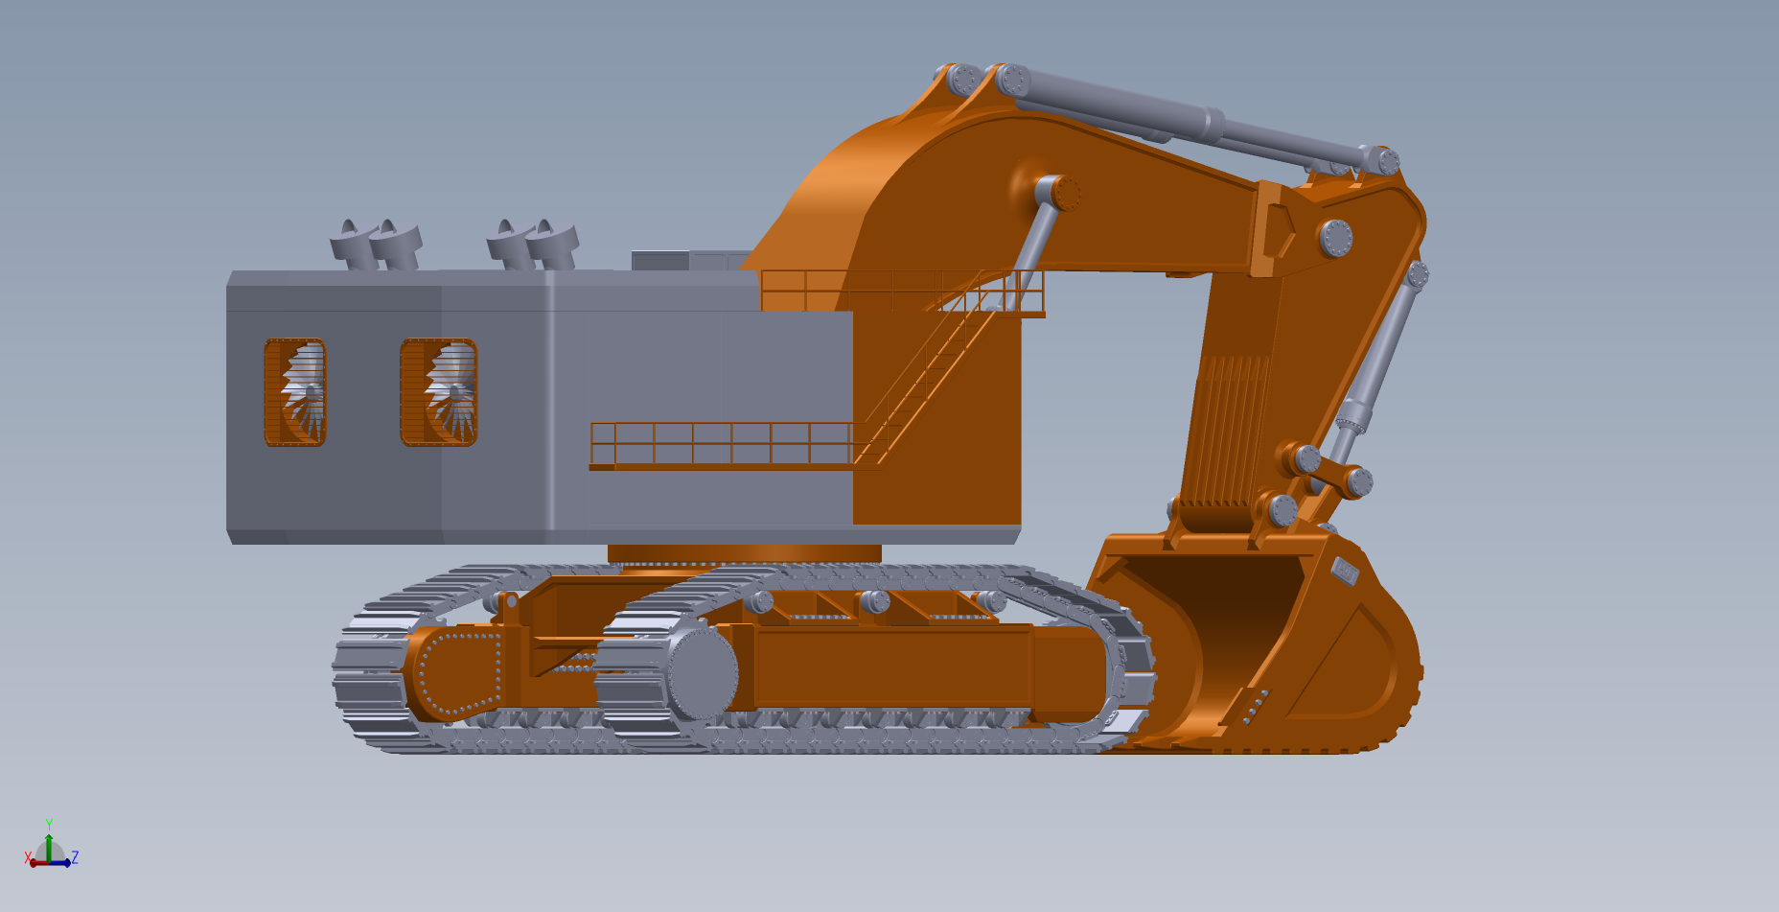Select the leftmost exhaust stack

(x=351, y=245)
